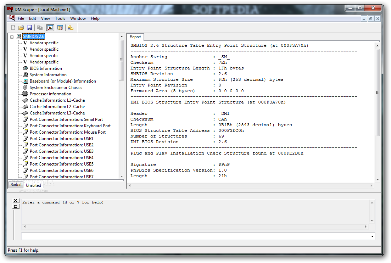Click the New document toolbar icon

[13, 28]
